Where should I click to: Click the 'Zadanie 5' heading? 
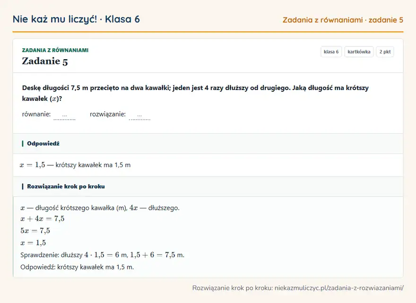45,61
